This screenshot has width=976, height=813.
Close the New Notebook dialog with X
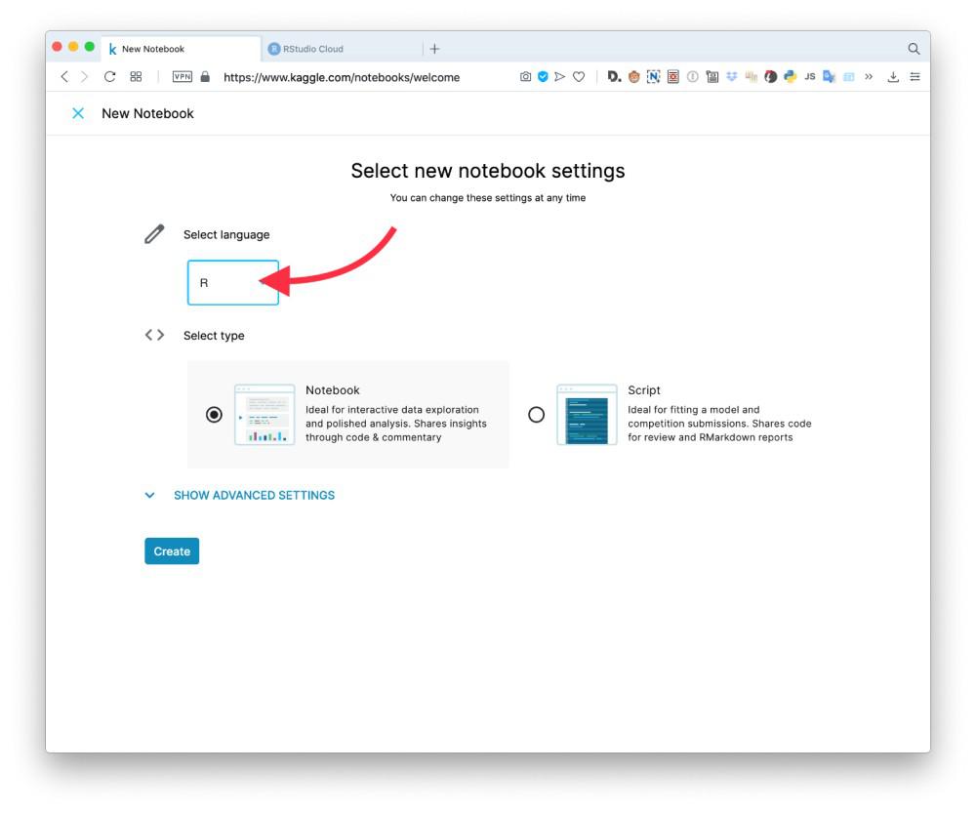(x=78, y=113)
